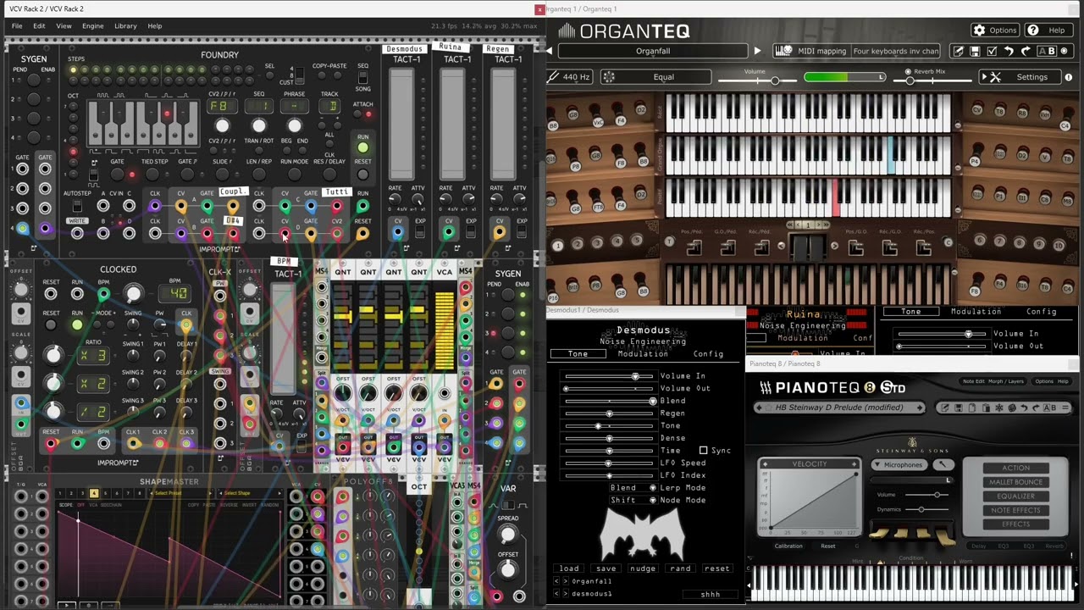Click the Pianoteq freeze snowflake icon

click(998, 408)
